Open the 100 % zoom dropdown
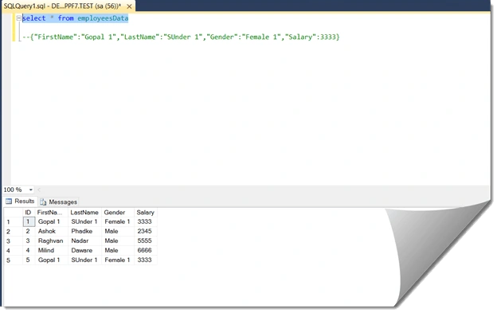Image resolution: width=497 pixels, height=313 pixels. pos(31,190)
